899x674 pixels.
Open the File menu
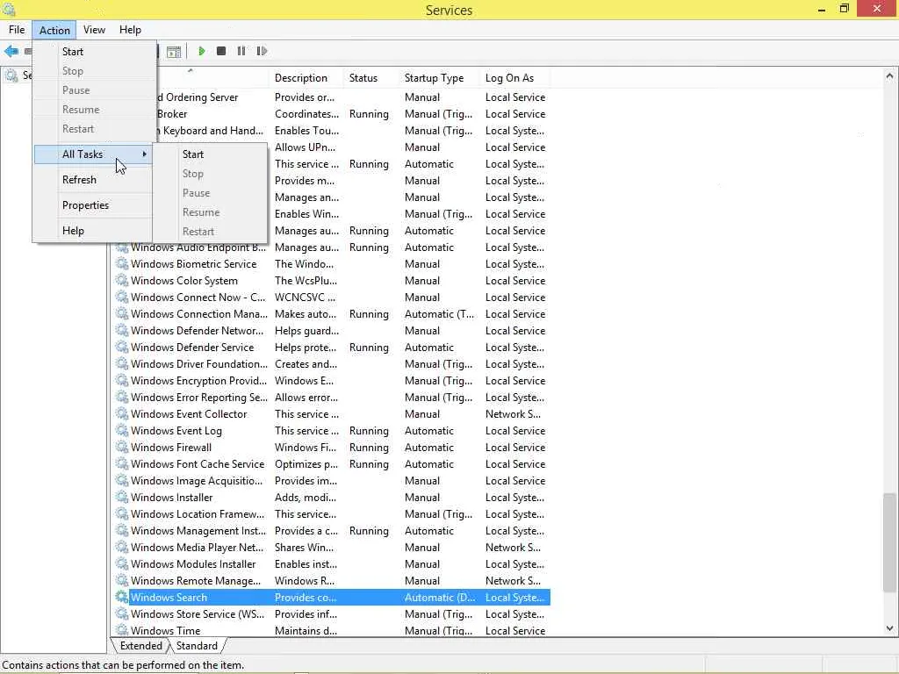(17, 30)
